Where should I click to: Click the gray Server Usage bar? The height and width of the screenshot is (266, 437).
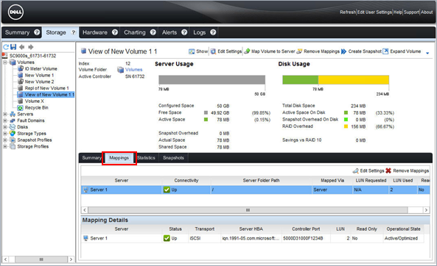(x=211, y=80)
